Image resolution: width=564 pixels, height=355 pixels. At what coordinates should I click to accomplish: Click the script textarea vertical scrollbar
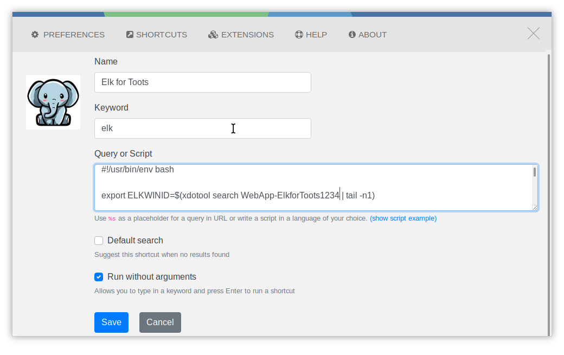point(535,172)
